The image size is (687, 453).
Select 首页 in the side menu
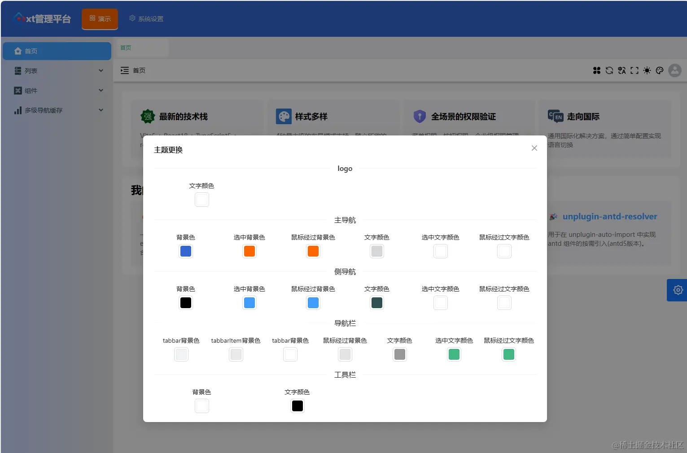point(57,51)
